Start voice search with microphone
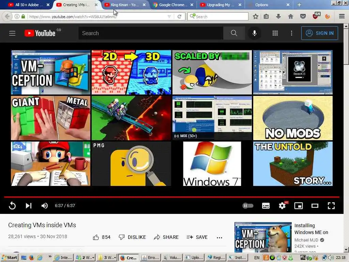This screenshot has width=349, height=262. tap(254, 33)
